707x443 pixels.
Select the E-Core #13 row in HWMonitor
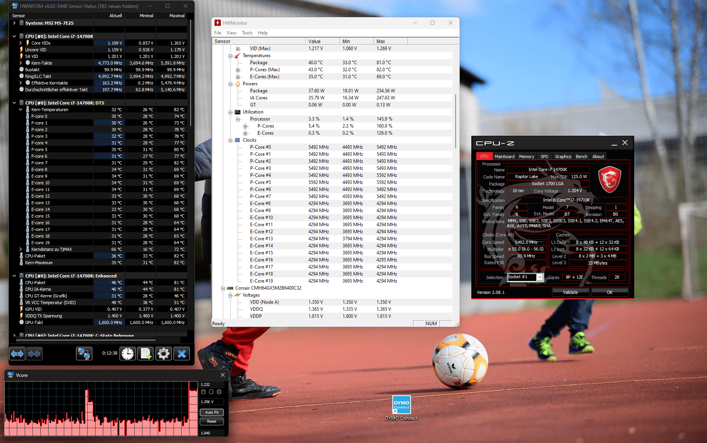point(333,239)
